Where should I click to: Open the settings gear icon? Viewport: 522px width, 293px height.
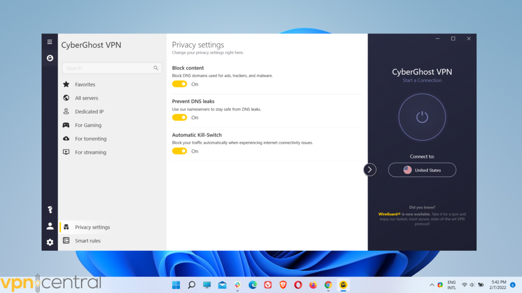tap(50, 243)
